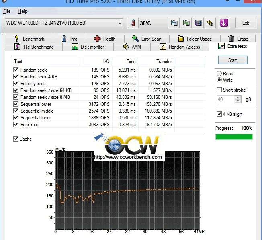Open the File menu
Image resolution: width=262 pixels, height=240 pixels.
(7, 11)
